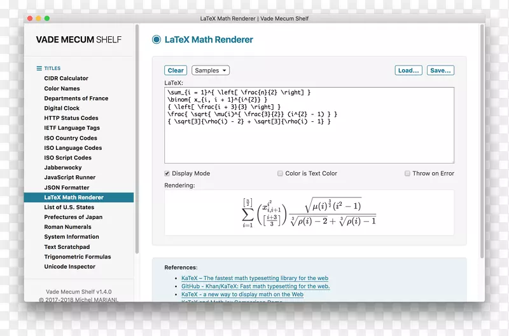
Task: Select Roman Numerals from the sidebar
Action: pos(67,227)
